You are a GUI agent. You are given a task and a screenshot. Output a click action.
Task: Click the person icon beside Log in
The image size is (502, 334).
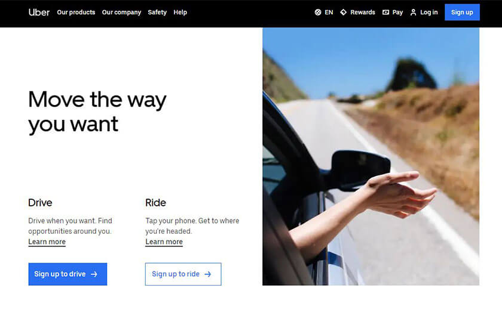[414, 12]
